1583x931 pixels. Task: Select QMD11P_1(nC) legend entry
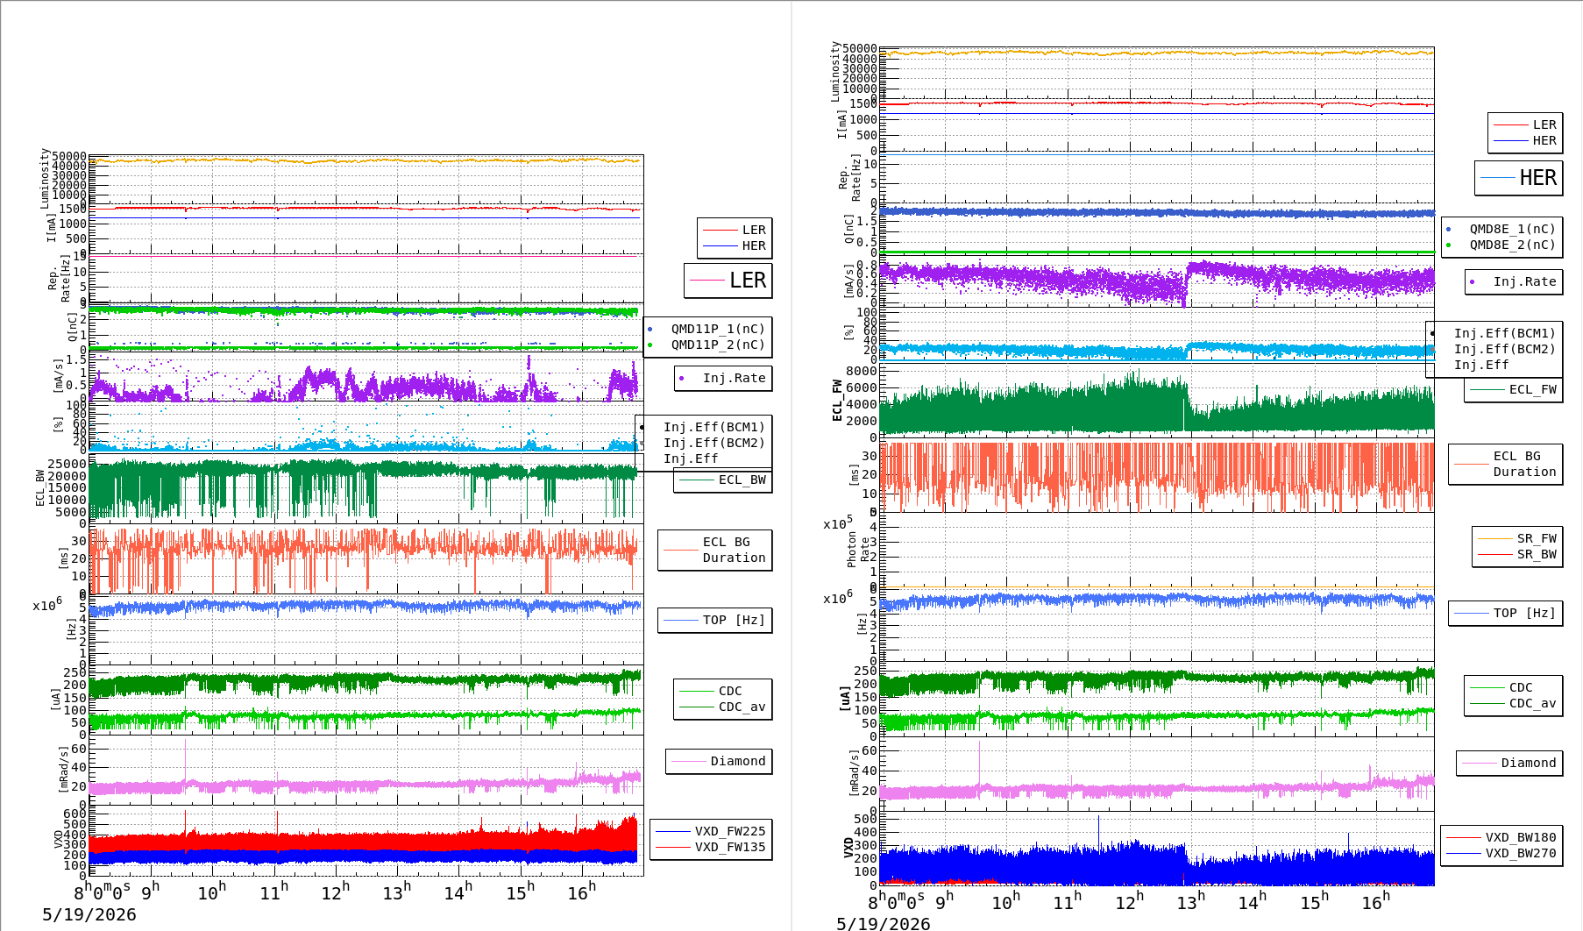point(708,329)
